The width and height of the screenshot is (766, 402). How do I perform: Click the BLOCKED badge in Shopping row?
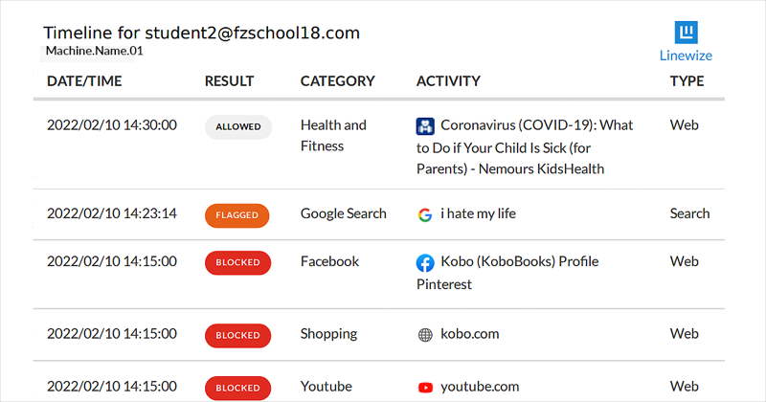coord(237,336)
